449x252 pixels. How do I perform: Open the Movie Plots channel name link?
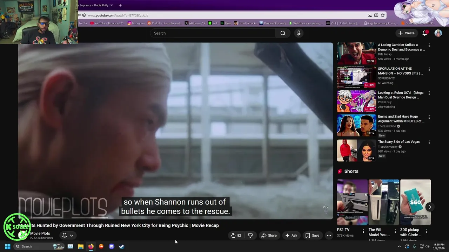tap(40, 233)
